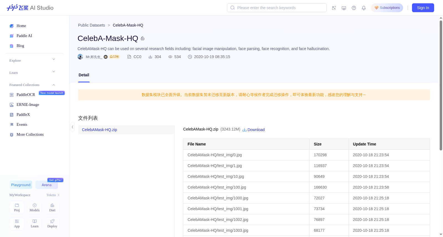Focus the search keywords field

[277, 8]
